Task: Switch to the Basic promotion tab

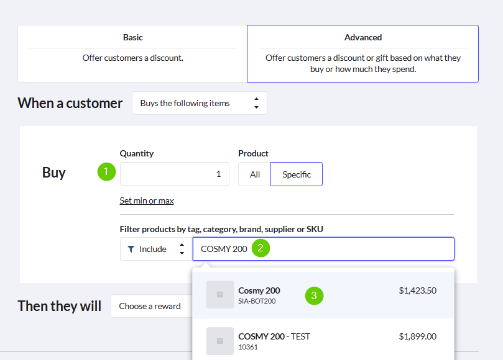Action: tap(132, 53)
